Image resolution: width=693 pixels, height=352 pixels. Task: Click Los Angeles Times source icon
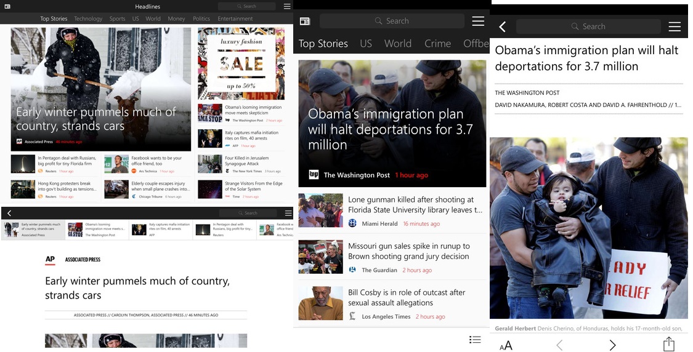(353, 316)
